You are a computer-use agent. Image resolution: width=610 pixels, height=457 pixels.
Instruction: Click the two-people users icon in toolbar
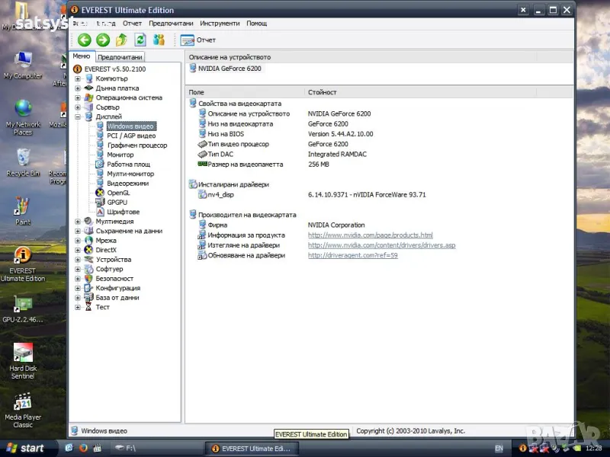(x=159, y=40)
